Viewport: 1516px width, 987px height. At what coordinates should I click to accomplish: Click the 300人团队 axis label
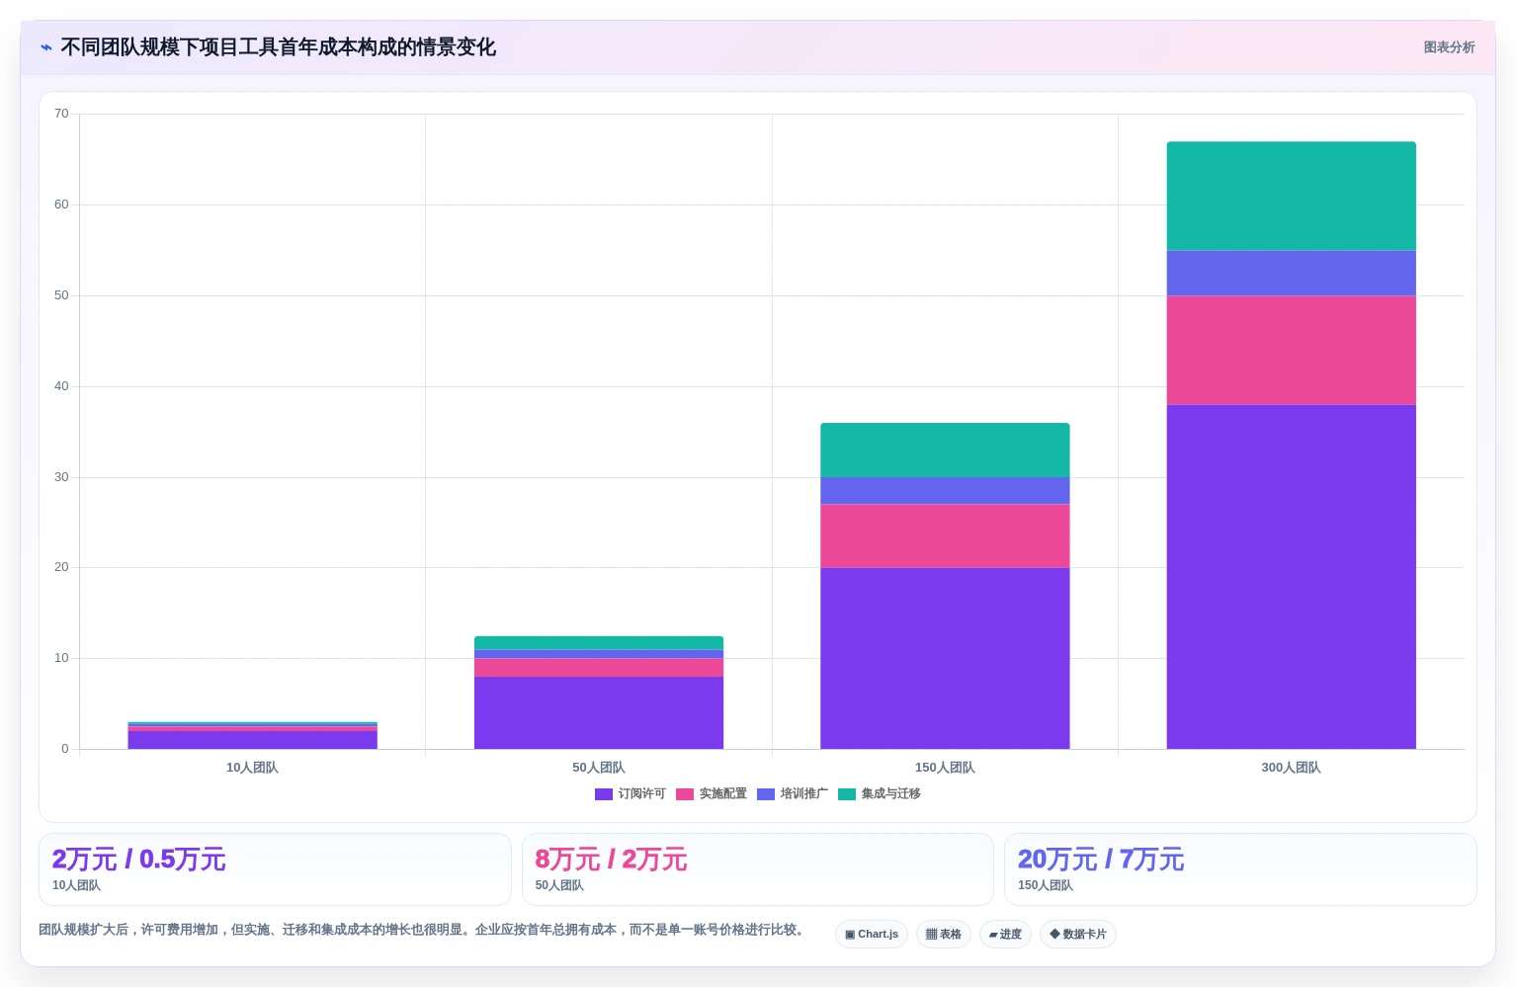(1291, 768)
